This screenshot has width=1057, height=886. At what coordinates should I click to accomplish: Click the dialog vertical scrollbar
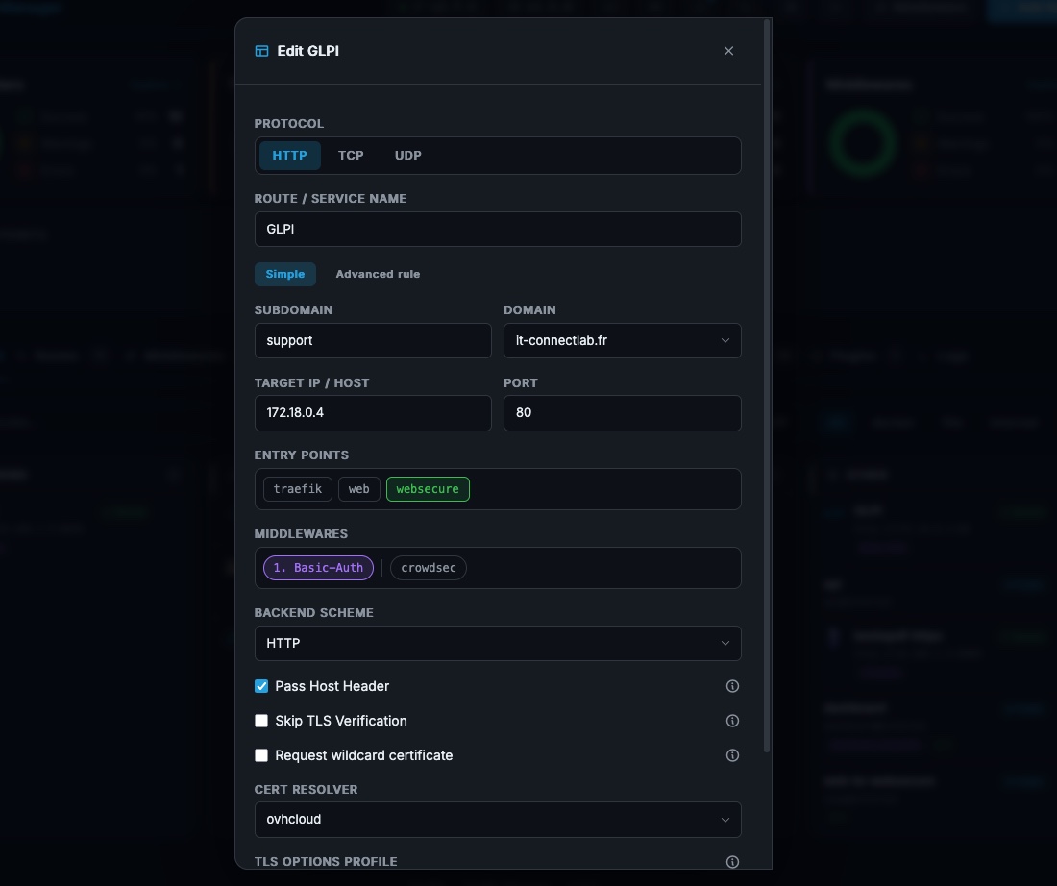pyautogui.click(x=767, y=386)
